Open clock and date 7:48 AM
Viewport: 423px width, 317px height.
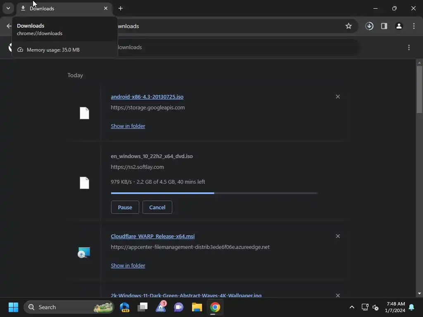[x=395, y=307]
